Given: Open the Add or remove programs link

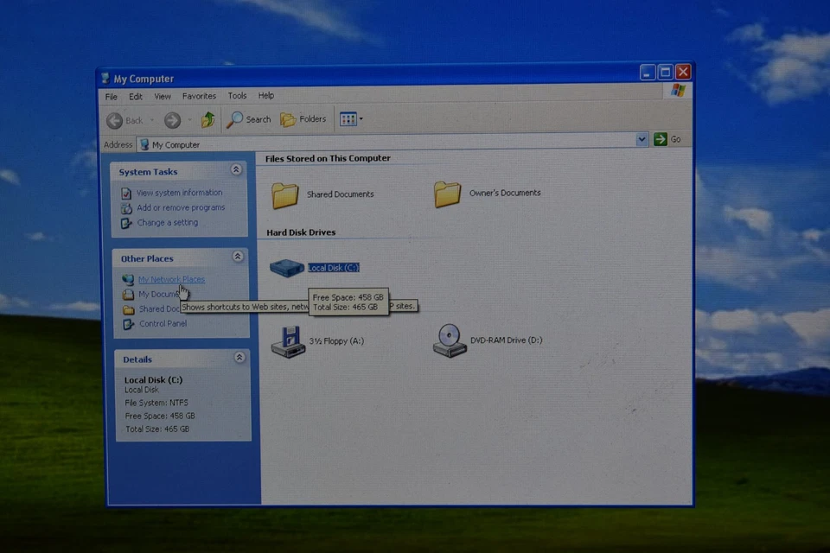Looking at the screenshot, I should point(182,207).
